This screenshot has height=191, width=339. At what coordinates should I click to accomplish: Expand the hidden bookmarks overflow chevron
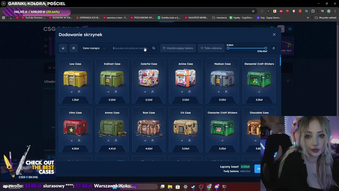pyautogui.click(x=308, y=18)
